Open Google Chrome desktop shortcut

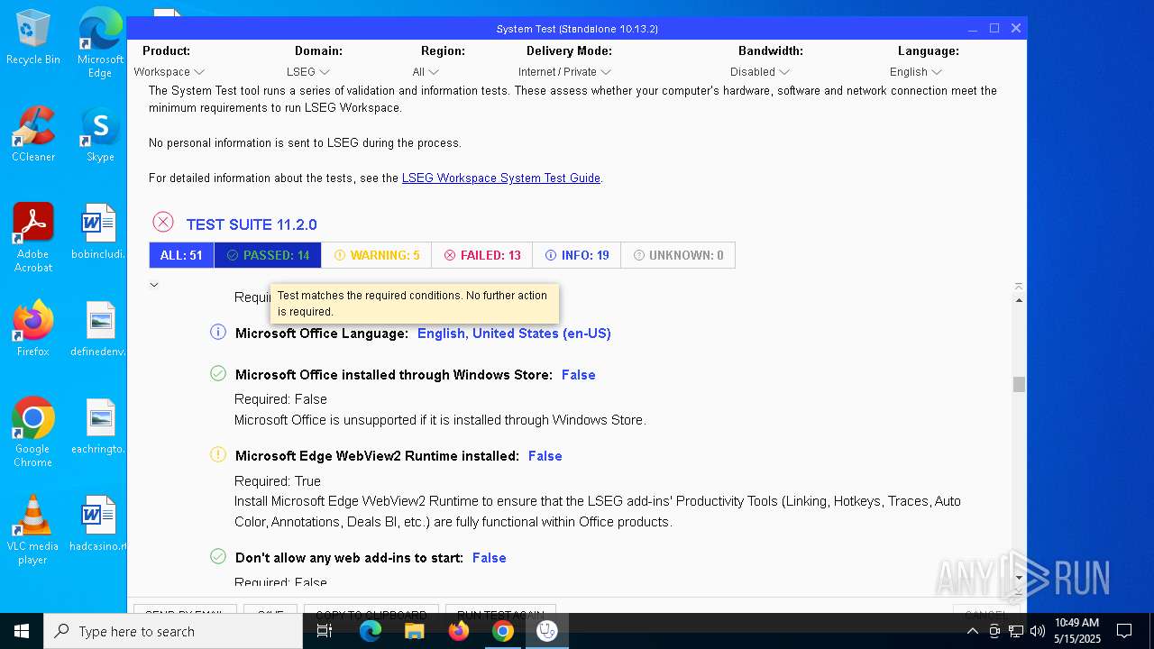click(x=33, y=432)
